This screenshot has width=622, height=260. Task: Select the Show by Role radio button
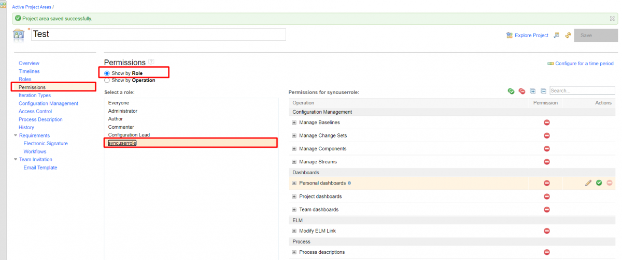(107, 73)
